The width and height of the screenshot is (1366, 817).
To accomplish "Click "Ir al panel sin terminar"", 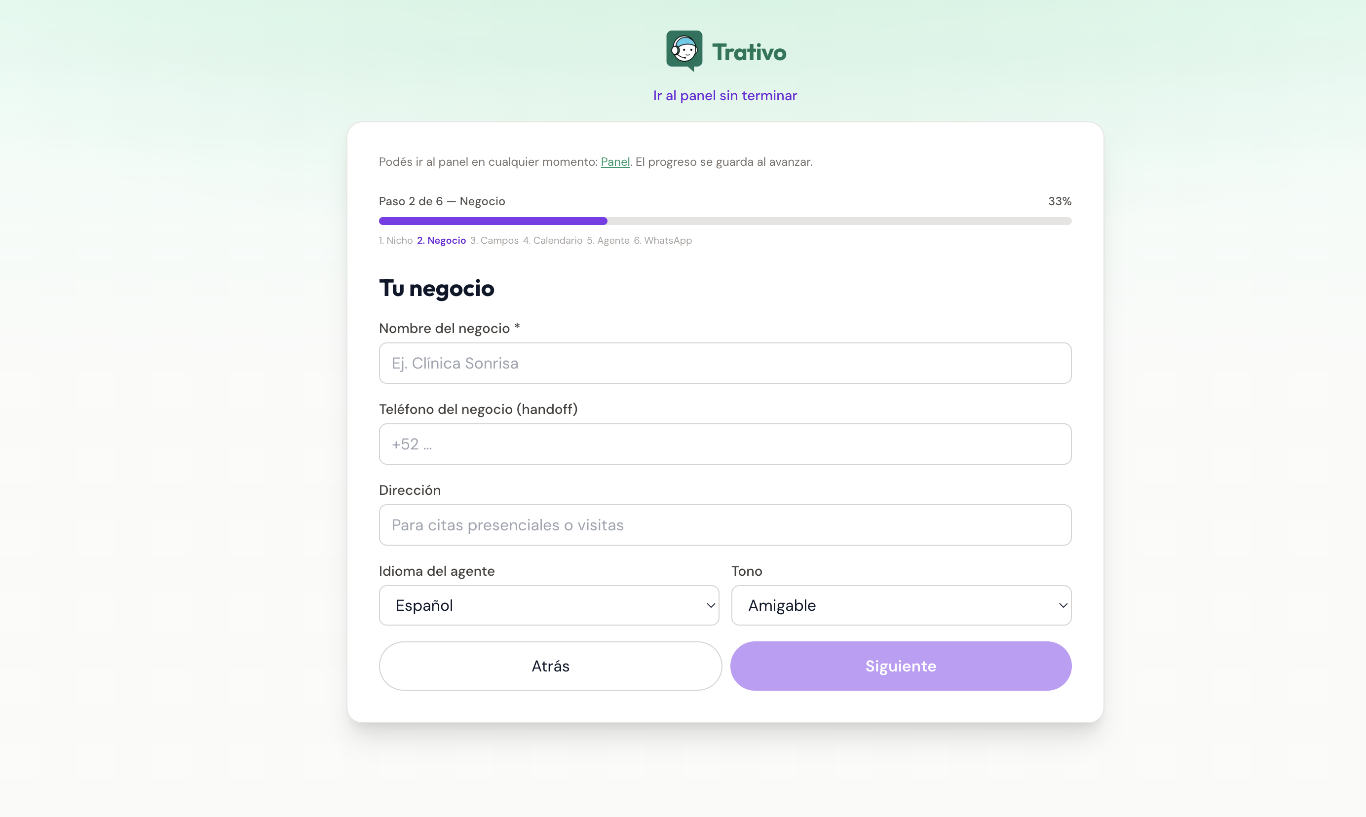I will [x=724, y=95].
